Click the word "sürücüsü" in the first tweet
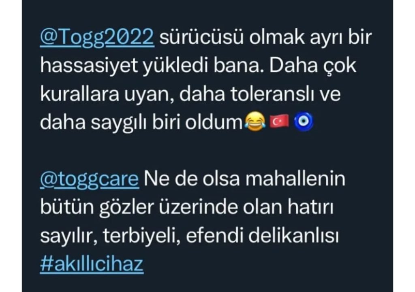 [x=201, y=38]
